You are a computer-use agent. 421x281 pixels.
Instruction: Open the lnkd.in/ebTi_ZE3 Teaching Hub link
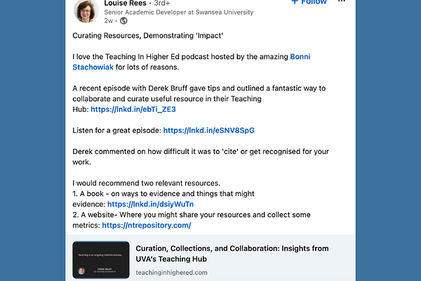pos(129,109)
